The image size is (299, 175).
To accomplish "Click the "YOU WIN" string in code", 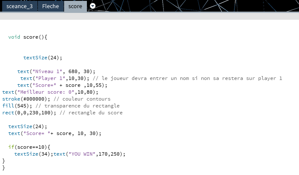I will (x=82, y=154).
